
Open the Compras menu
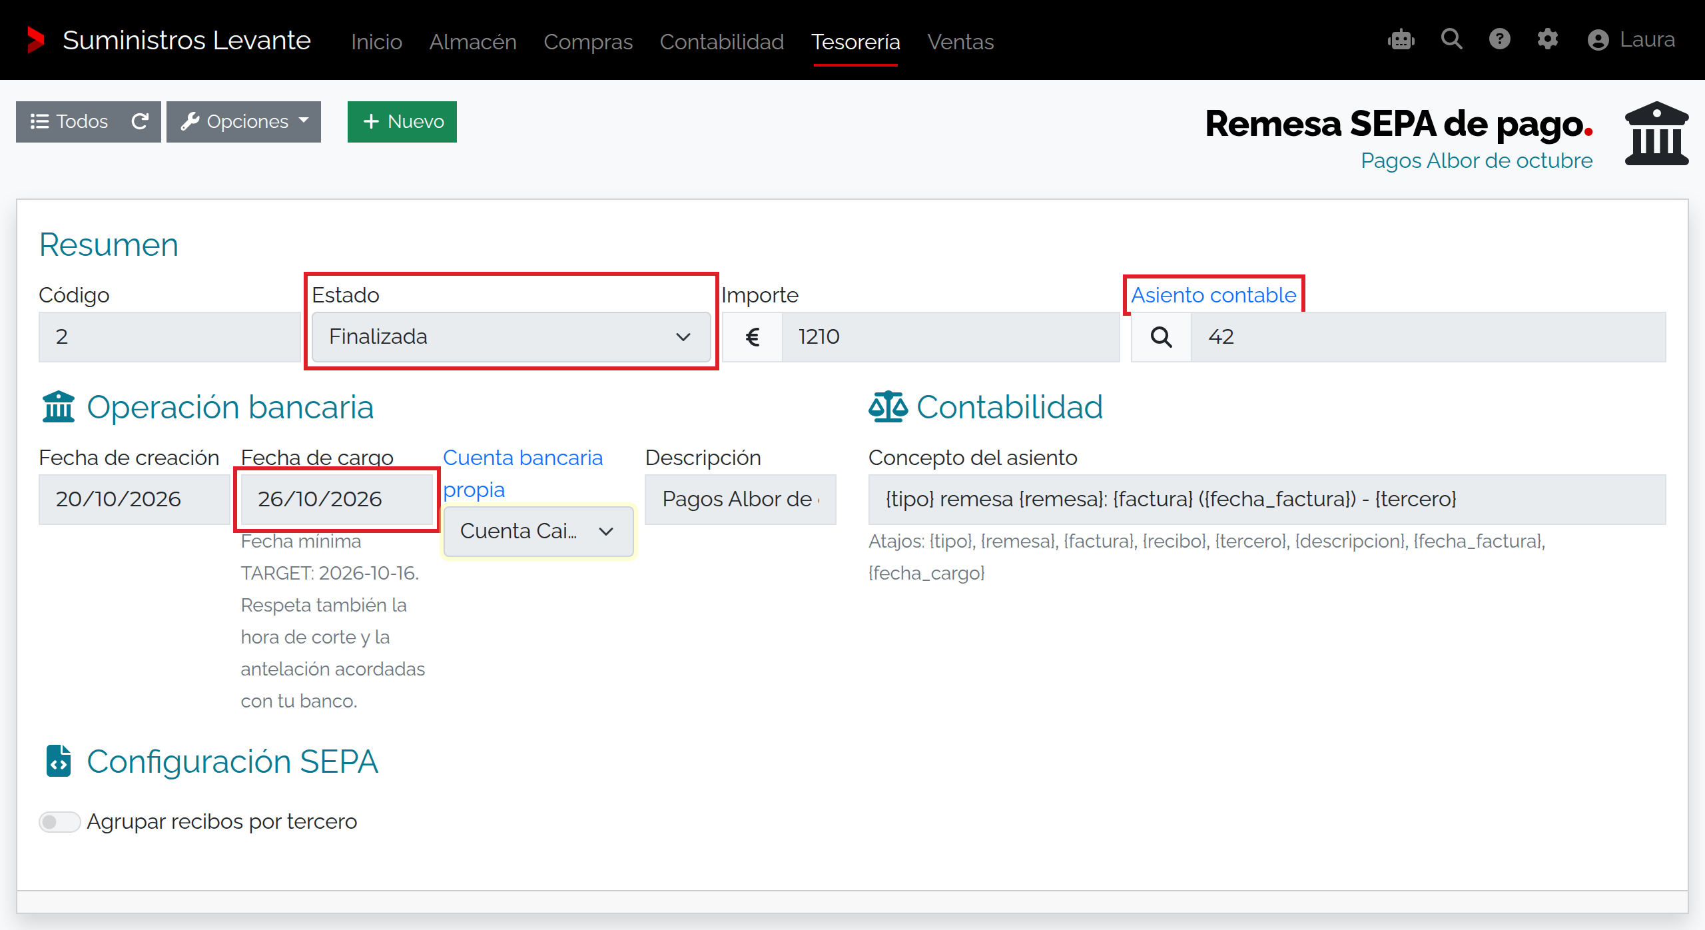coord(588,41)
